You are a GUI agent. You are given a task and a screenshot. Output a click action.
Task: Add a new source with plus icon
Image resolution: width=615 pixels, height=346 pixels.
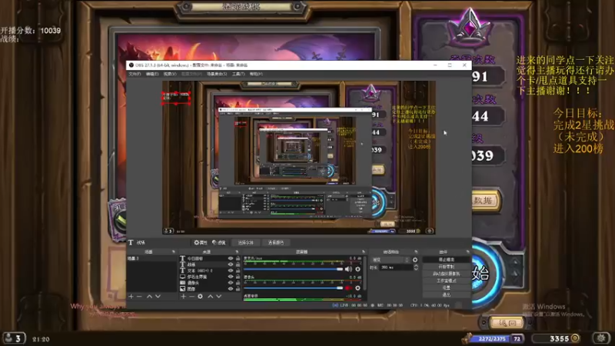pyautogui.click(x=183, y=297)
